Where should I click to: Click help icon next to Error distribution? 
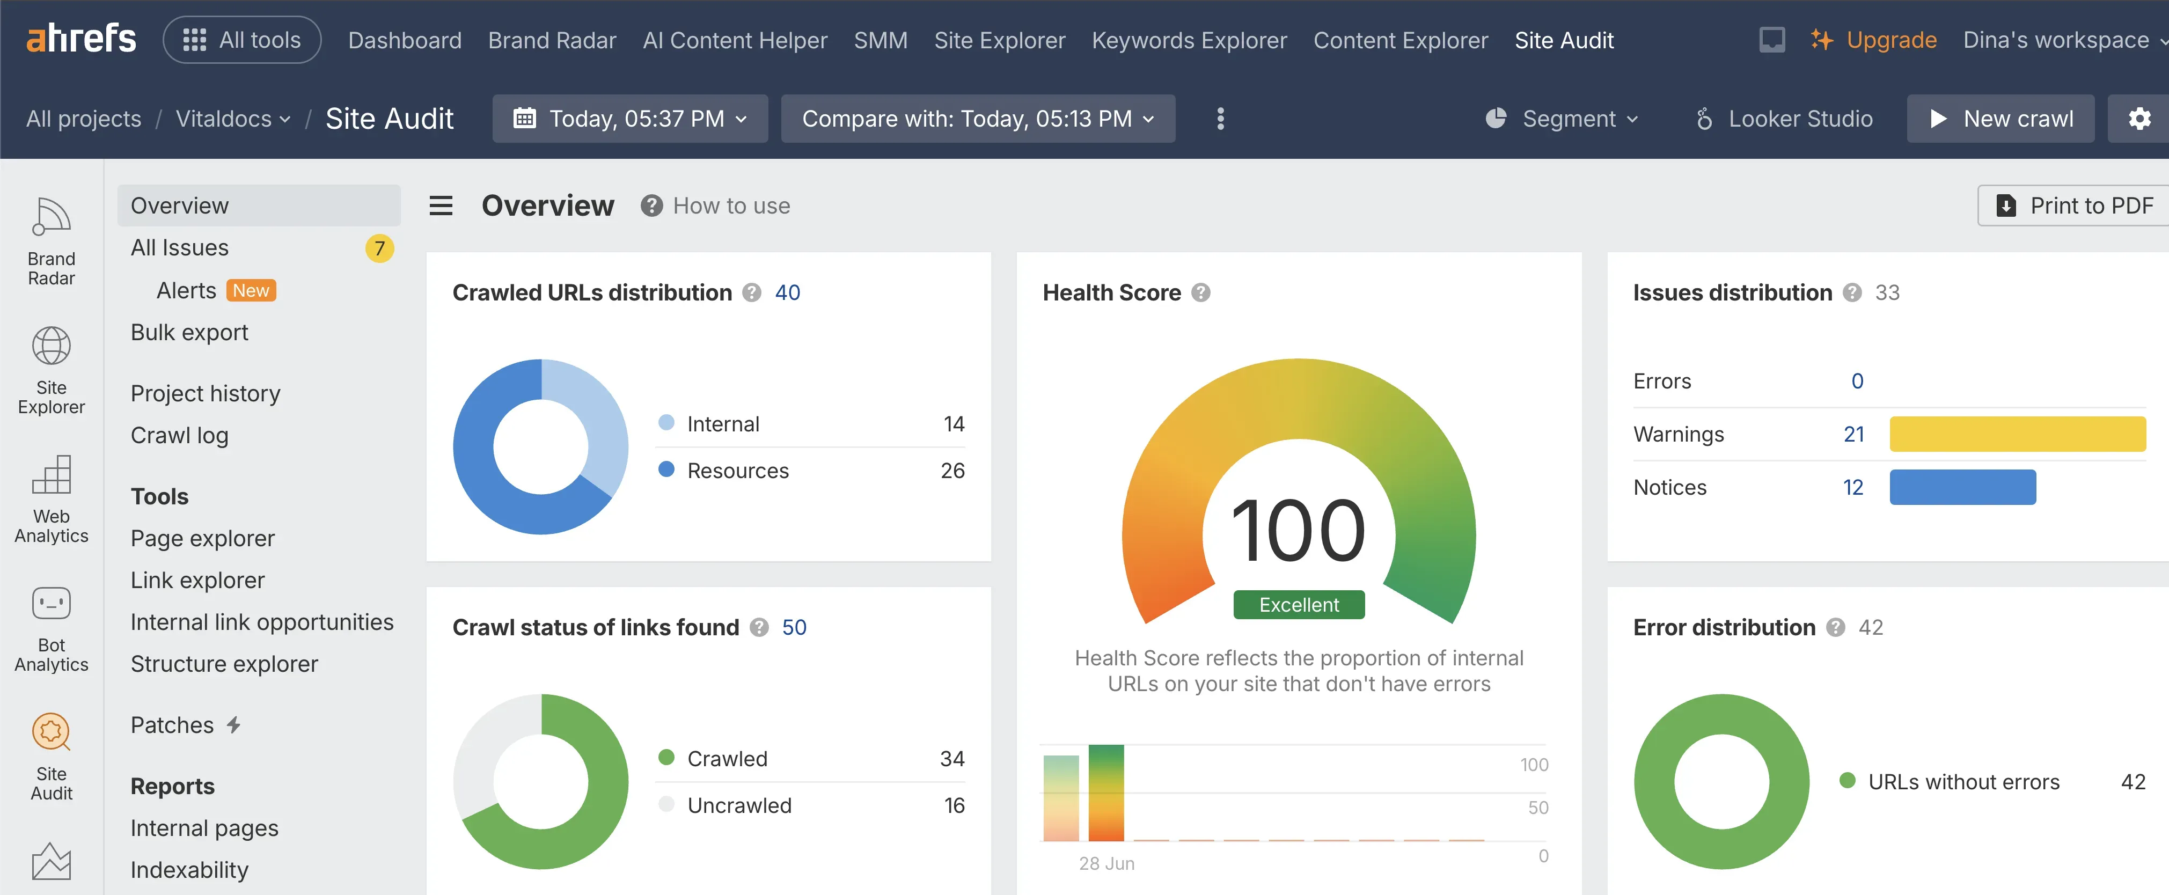[x=1836, y=627]
